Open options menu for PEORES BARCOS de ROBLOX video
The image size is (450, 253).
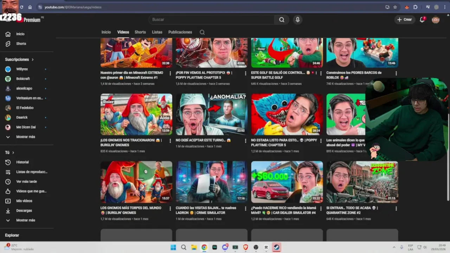pyautogui.click(x=396, y=73)
